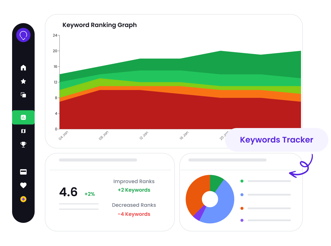Click the 24 y-axis label

pos(55,35)
